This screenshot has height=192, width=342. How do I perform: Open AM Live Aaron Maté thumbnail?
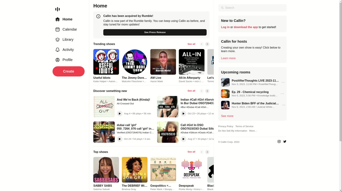pyautogui.click(x=163, y=62)
